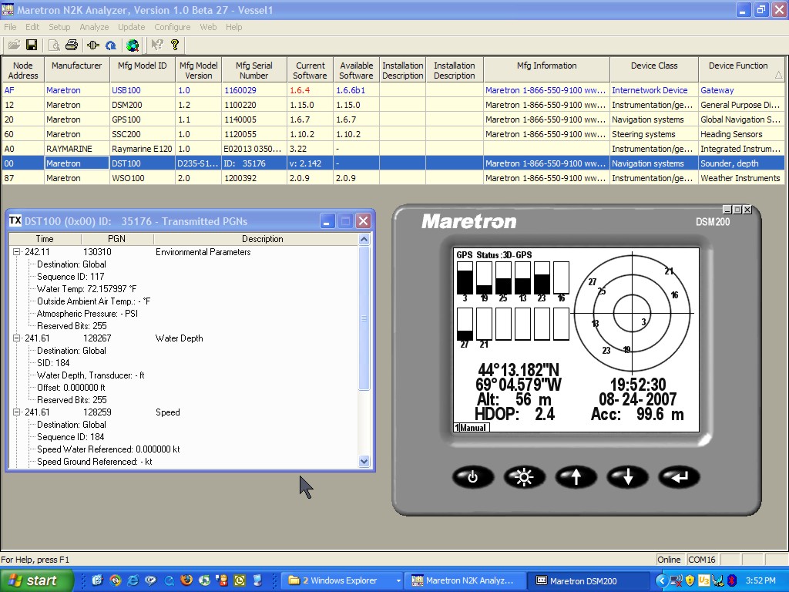Show hidden tray icons arrow
The height and width of the screenshot is (592, 789).
662,581
